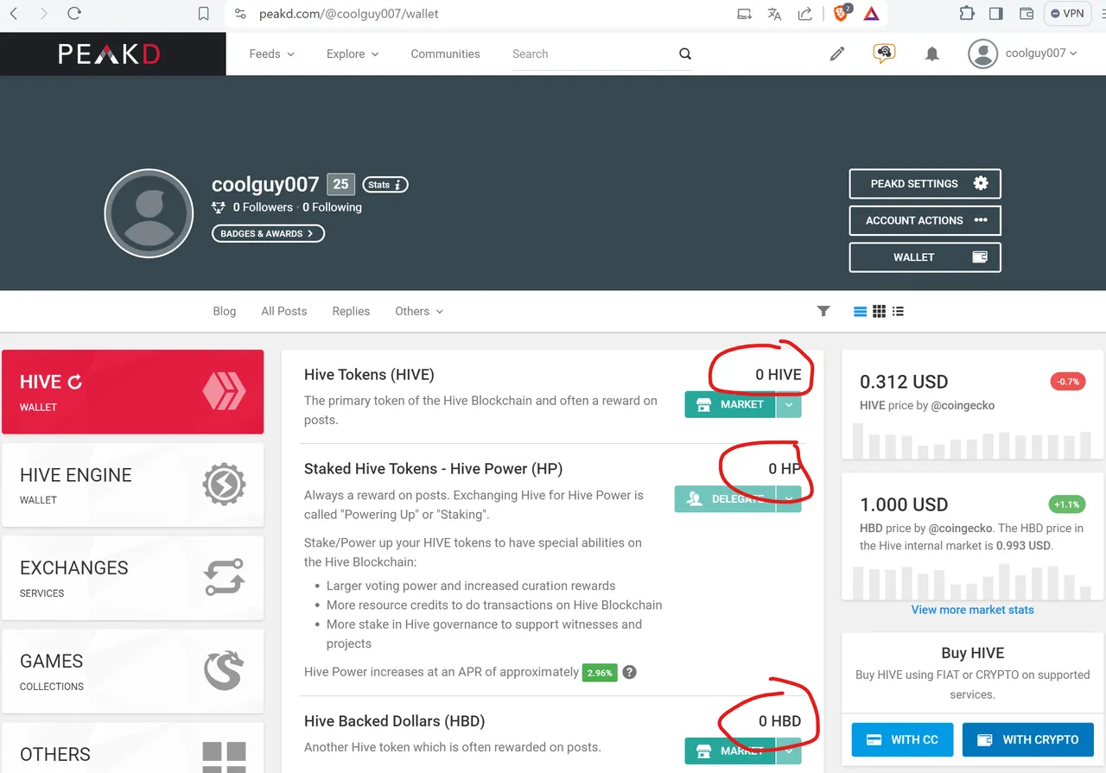Open the notifications bell

pos(931,54)
